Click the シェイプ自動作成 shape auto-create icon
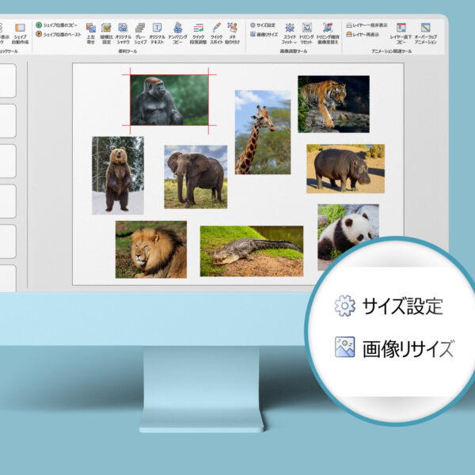 tap(21, 33)
